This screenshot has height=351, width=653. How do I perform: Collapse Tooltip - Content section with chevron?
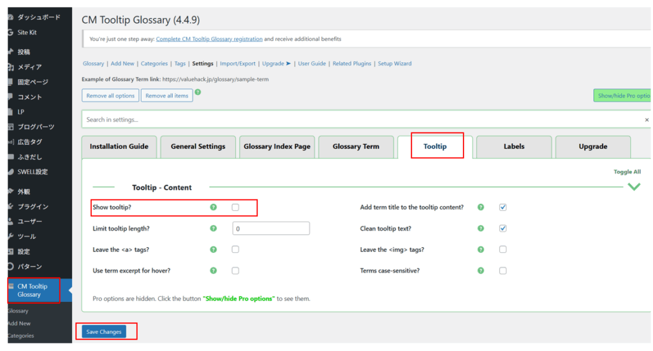tap(633, 187)
